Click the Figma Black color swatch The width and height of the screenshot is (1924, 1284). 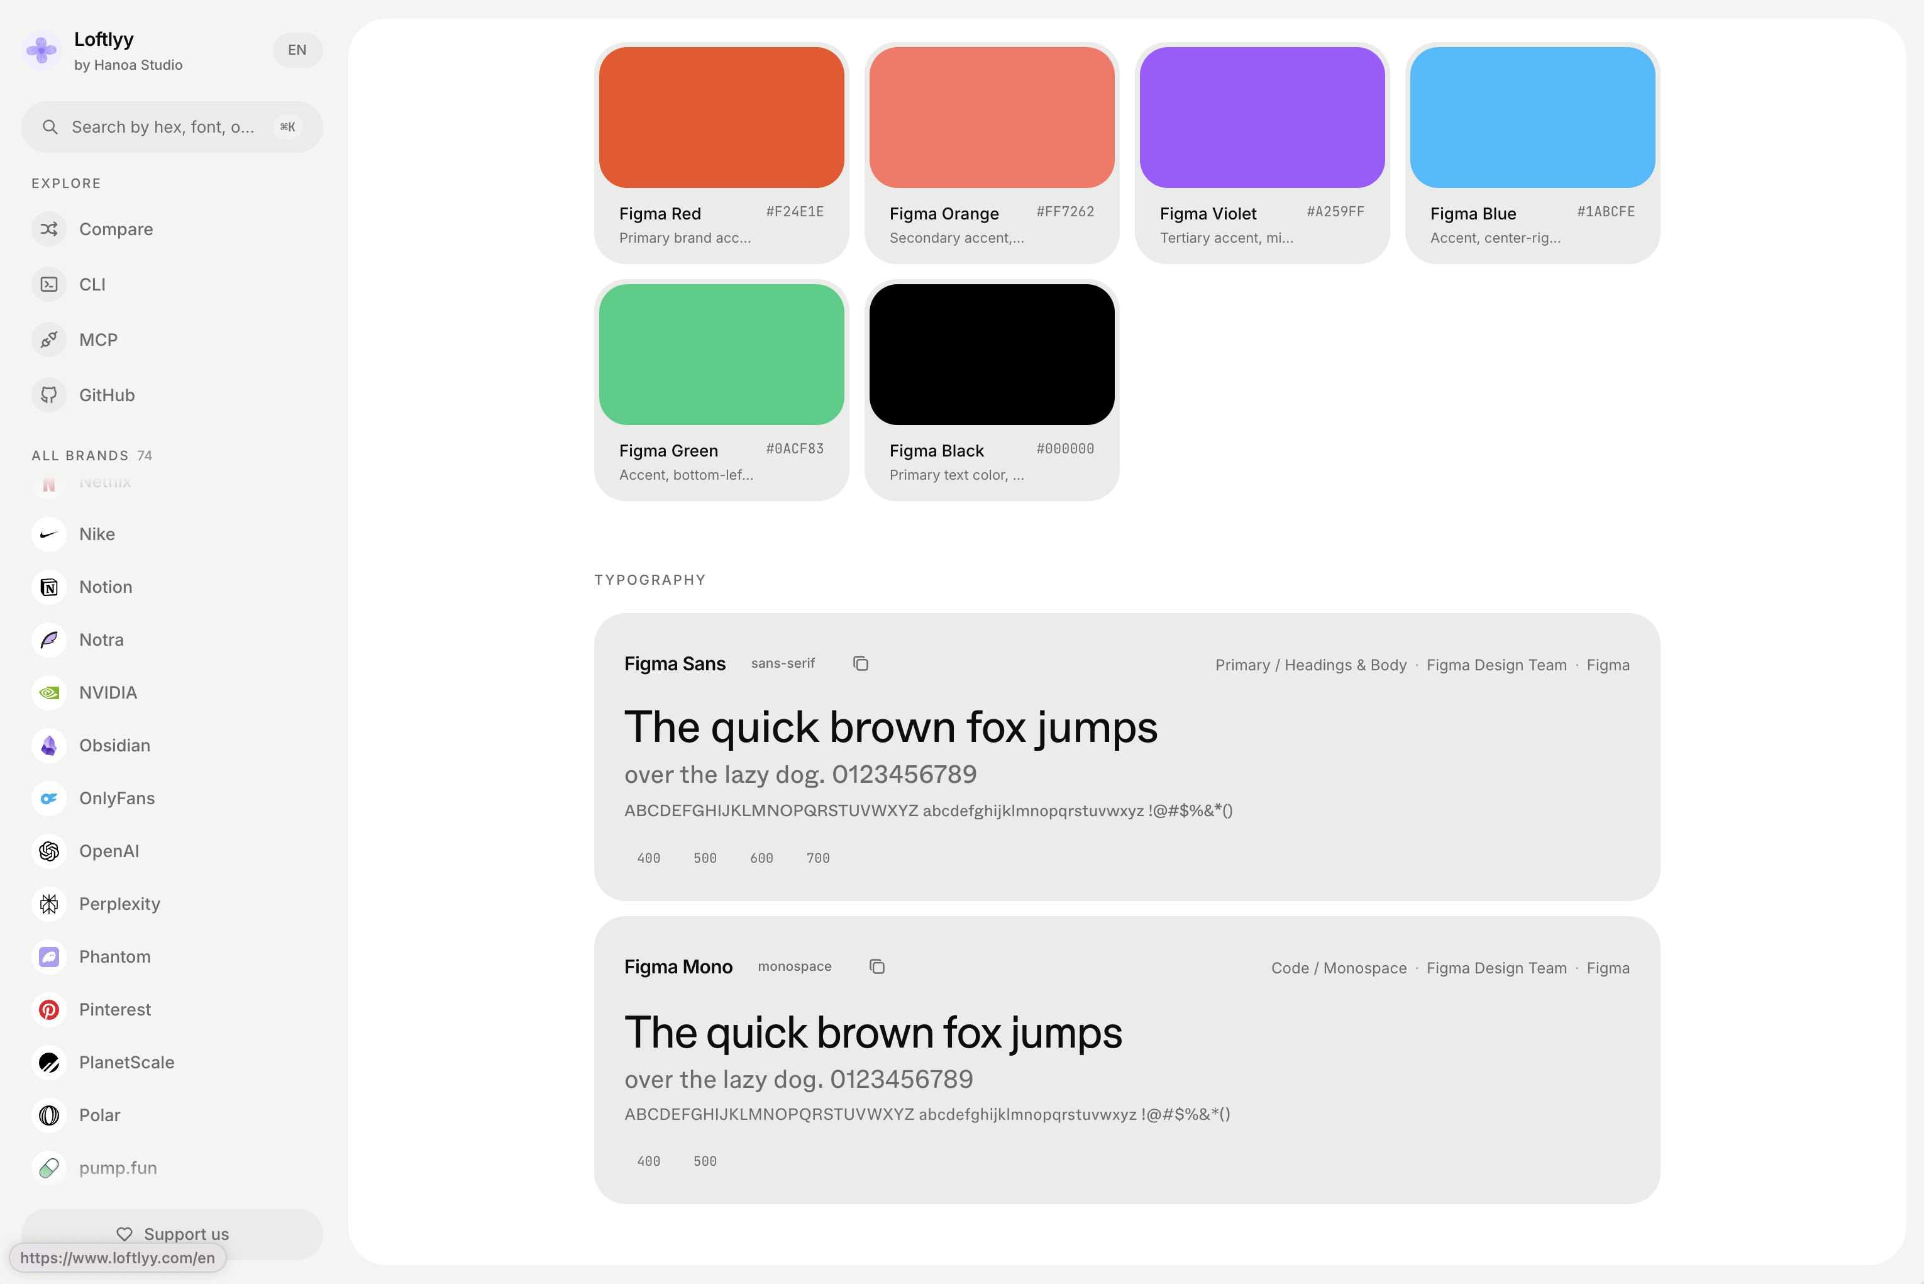point(992,355)
